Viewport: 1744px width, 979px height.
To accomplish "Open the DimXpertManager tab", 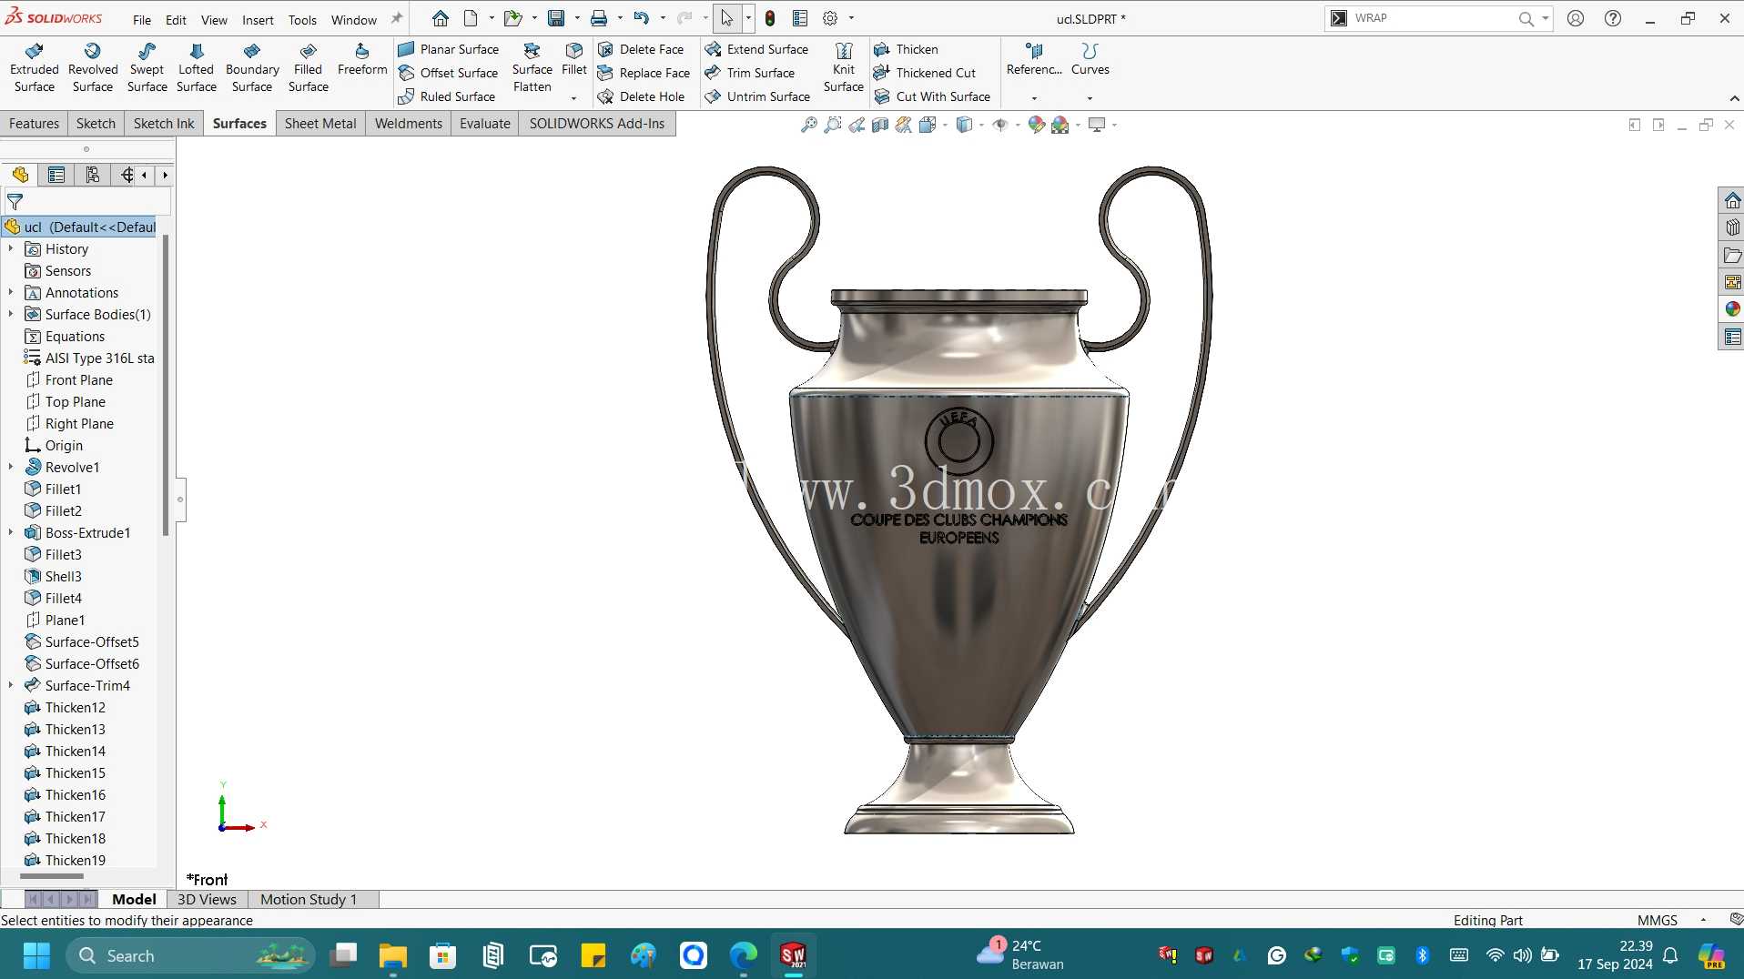I will (x=127, y=175).
